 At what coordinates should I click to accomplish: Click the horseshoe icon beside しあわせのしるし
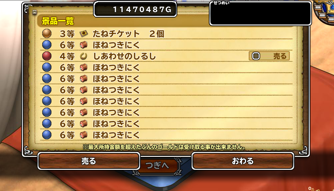[x=84, y=56]
